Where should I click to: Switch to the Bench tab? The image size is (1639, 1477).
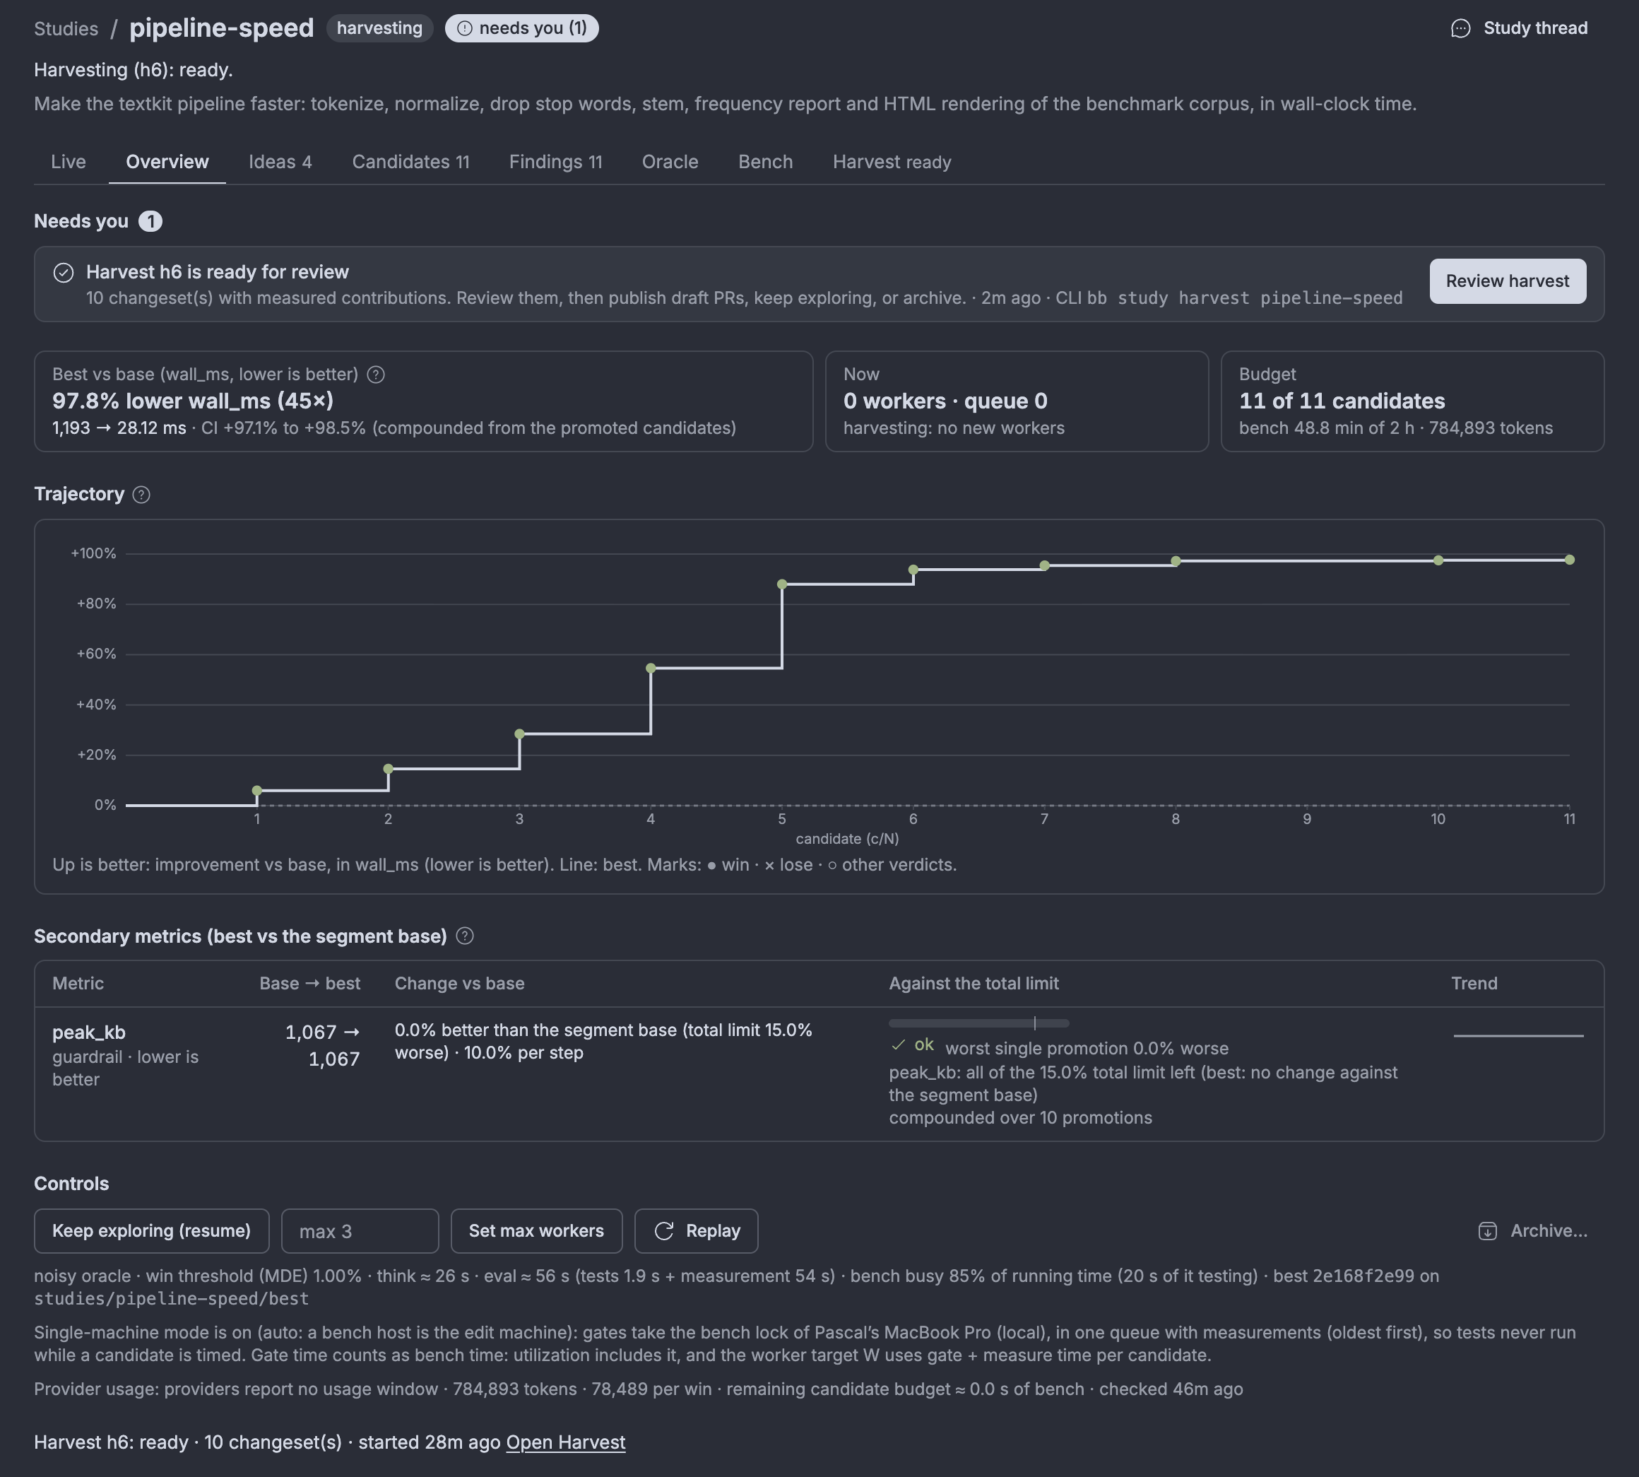[765, 162]
